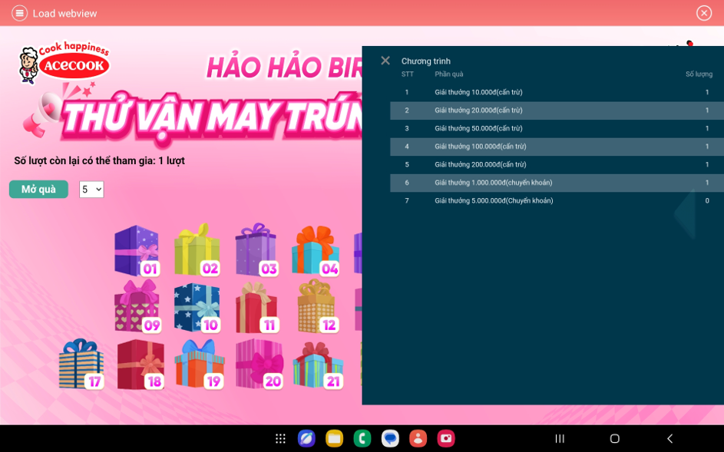Screen dimensions: 724x452
Task: Click the Mở quà button
Action: pyautogui.click(x=38, y=190)
